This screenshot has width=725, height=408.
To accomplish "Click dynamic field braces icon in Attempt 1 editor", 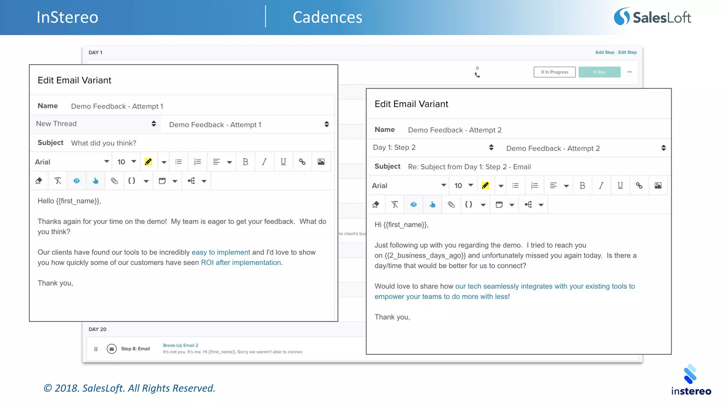I will (x=132, y=181).
